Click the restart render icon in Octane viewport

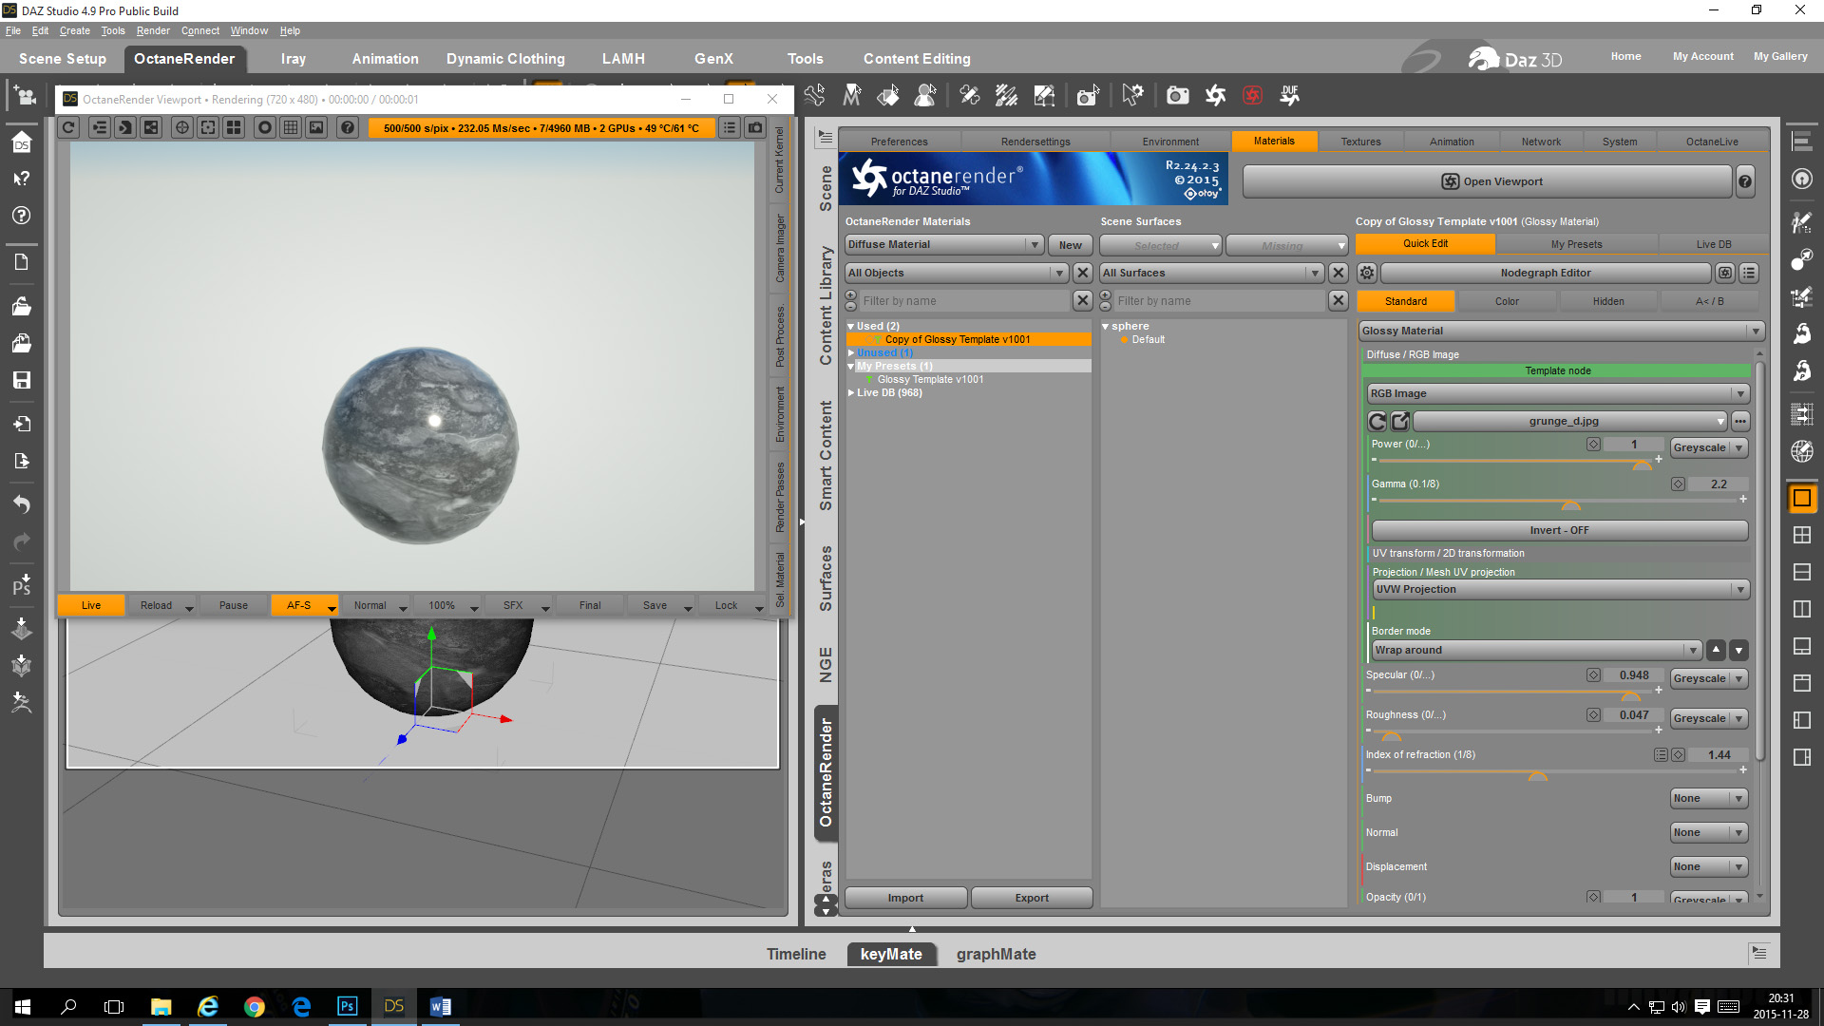68,127
